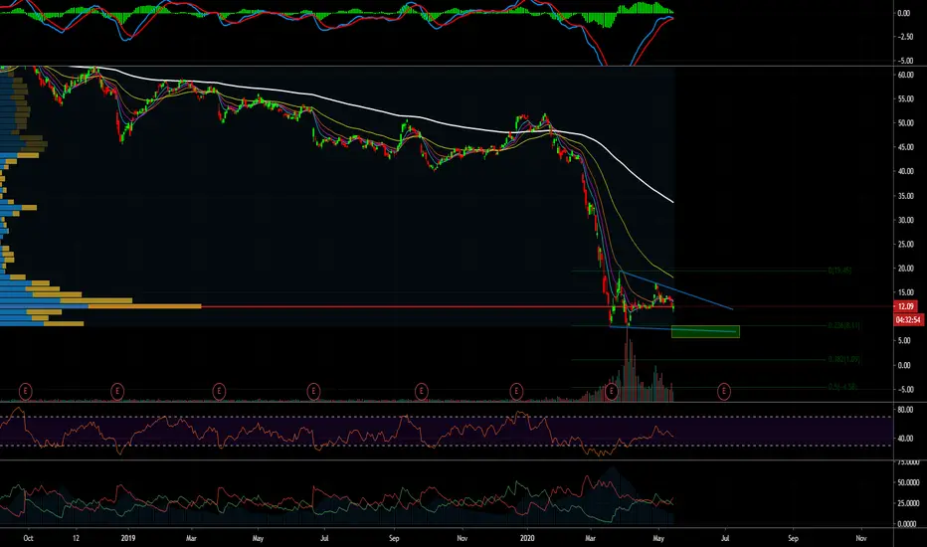
Task: Click the 25.00 price axis label
Action: pyautogui.click(x=906, y=245)
